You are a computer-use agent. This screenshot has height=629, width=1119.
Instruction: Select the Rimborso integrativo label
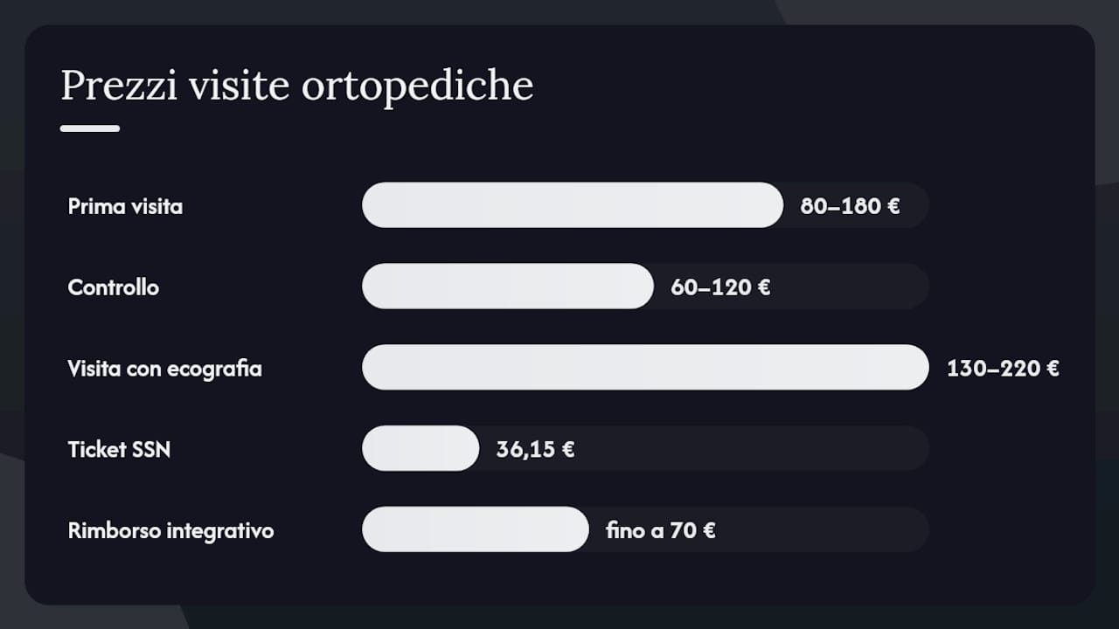point(170,530)
